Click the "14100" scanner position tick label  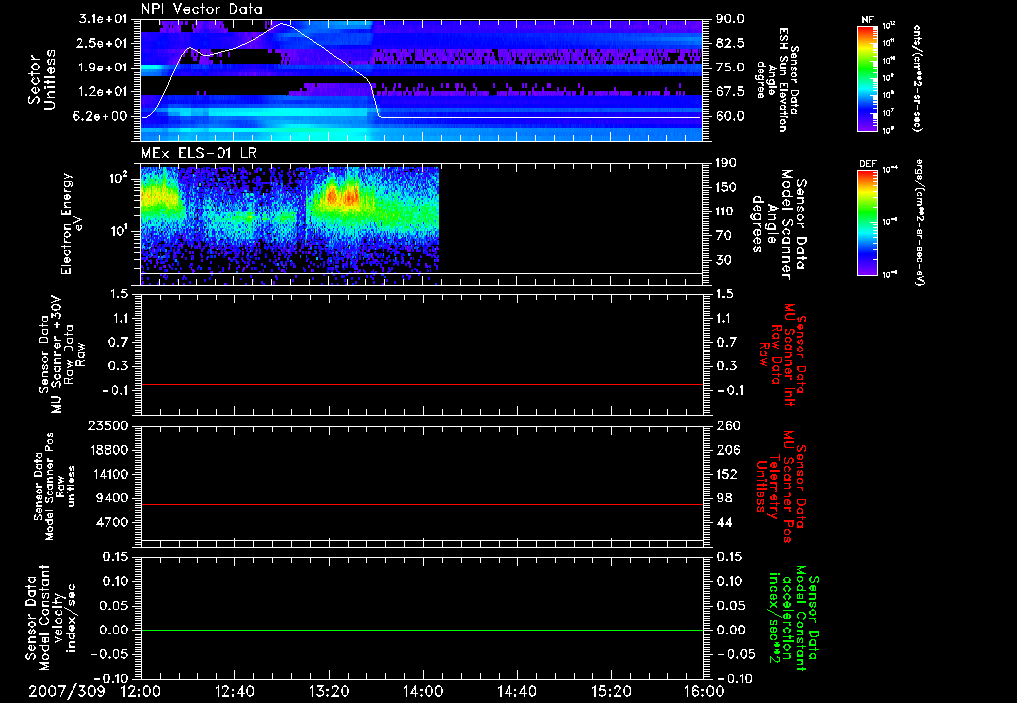point(108,474)
